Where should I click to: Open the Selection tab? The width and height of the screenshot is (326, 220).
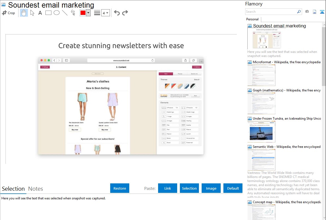[13, 189]
